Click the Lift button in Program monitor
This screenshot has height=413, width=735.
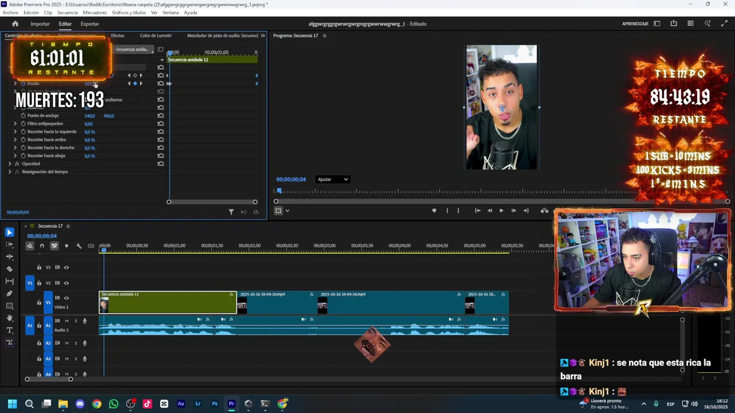(x=544, y=211)
